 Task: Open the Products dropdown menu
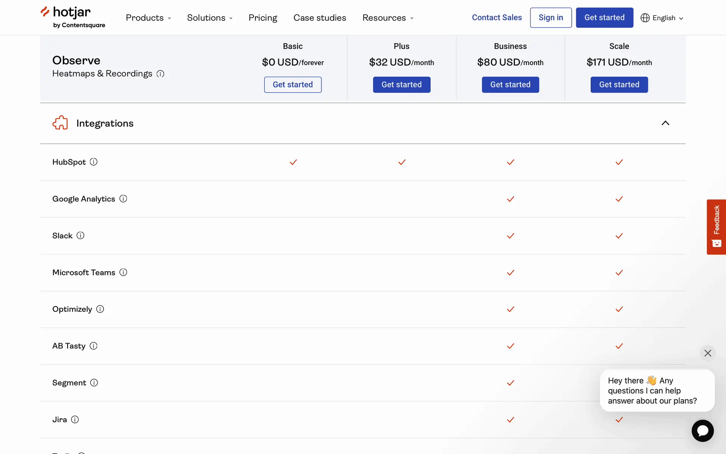(148, 18)
